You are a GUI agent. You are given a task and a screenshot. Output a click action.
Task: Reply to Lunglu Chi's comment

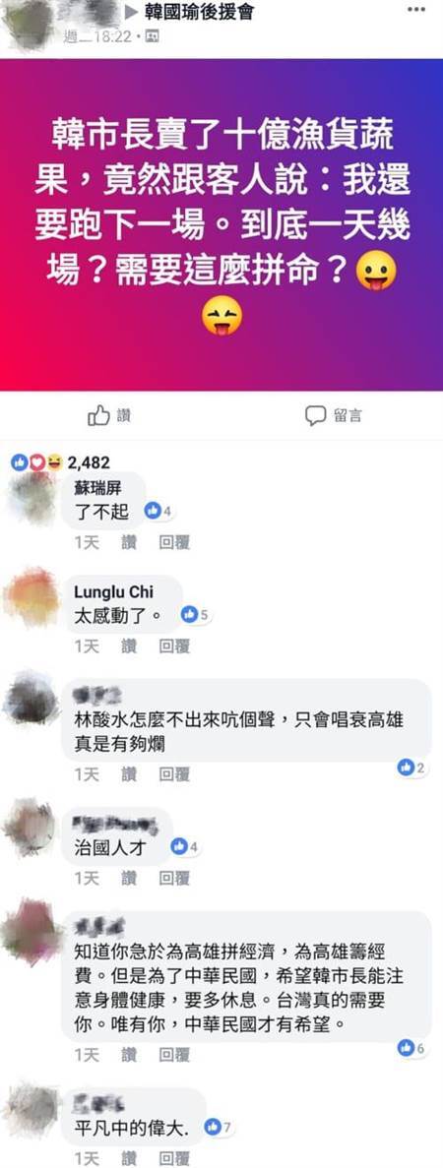tap(174, 646)
